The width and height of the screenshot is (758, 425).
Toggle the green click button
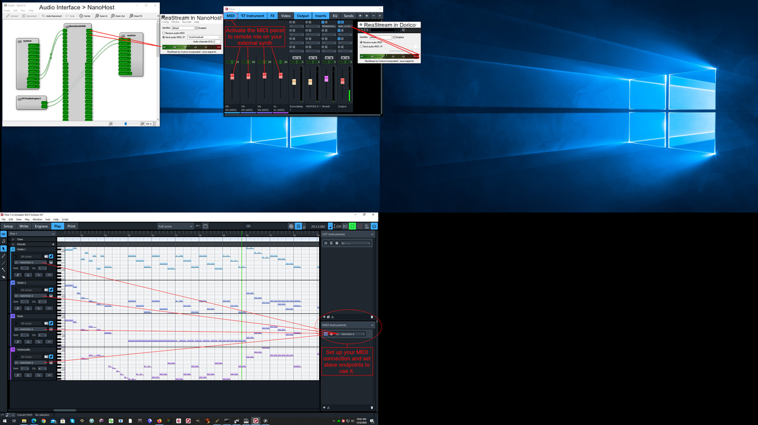click(352, 226)
